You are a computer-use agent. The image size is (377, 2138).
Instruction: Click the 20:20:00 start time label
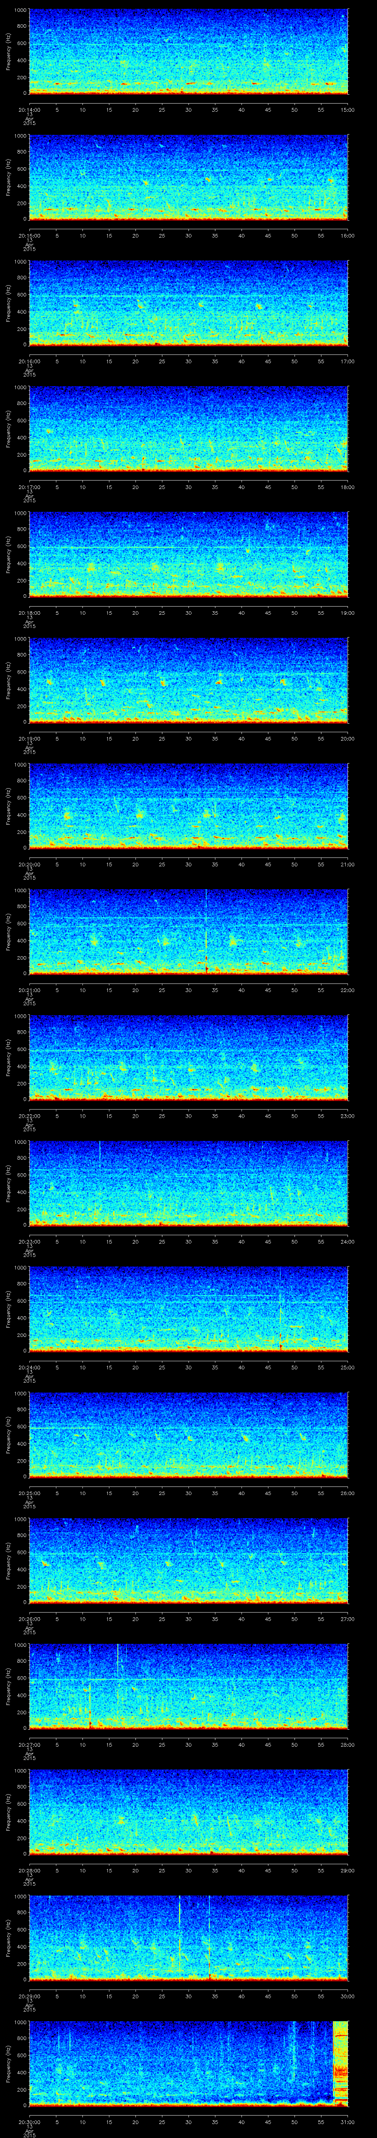point(29,864)
